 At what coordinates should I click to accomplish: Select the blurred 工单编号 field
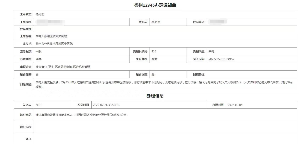pyautogui.click(x=50, y=22)
